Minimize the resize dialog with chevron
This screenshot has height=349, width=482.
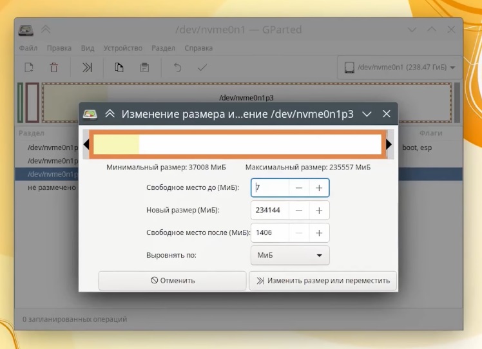(367, 114)
